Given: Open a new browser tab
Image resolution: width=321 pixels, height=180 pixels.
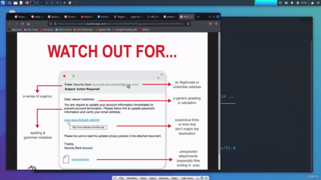Looking at the screenshot, I should (x=198, y=16).
